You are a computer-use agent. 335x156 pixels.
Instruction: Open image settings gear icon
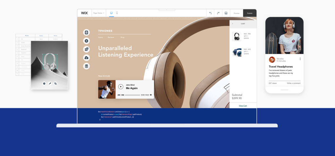point(44,83)
